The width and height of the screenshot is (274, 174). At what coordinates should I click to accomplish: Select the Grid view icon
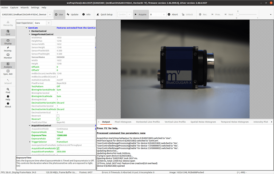tap(8, 33)
